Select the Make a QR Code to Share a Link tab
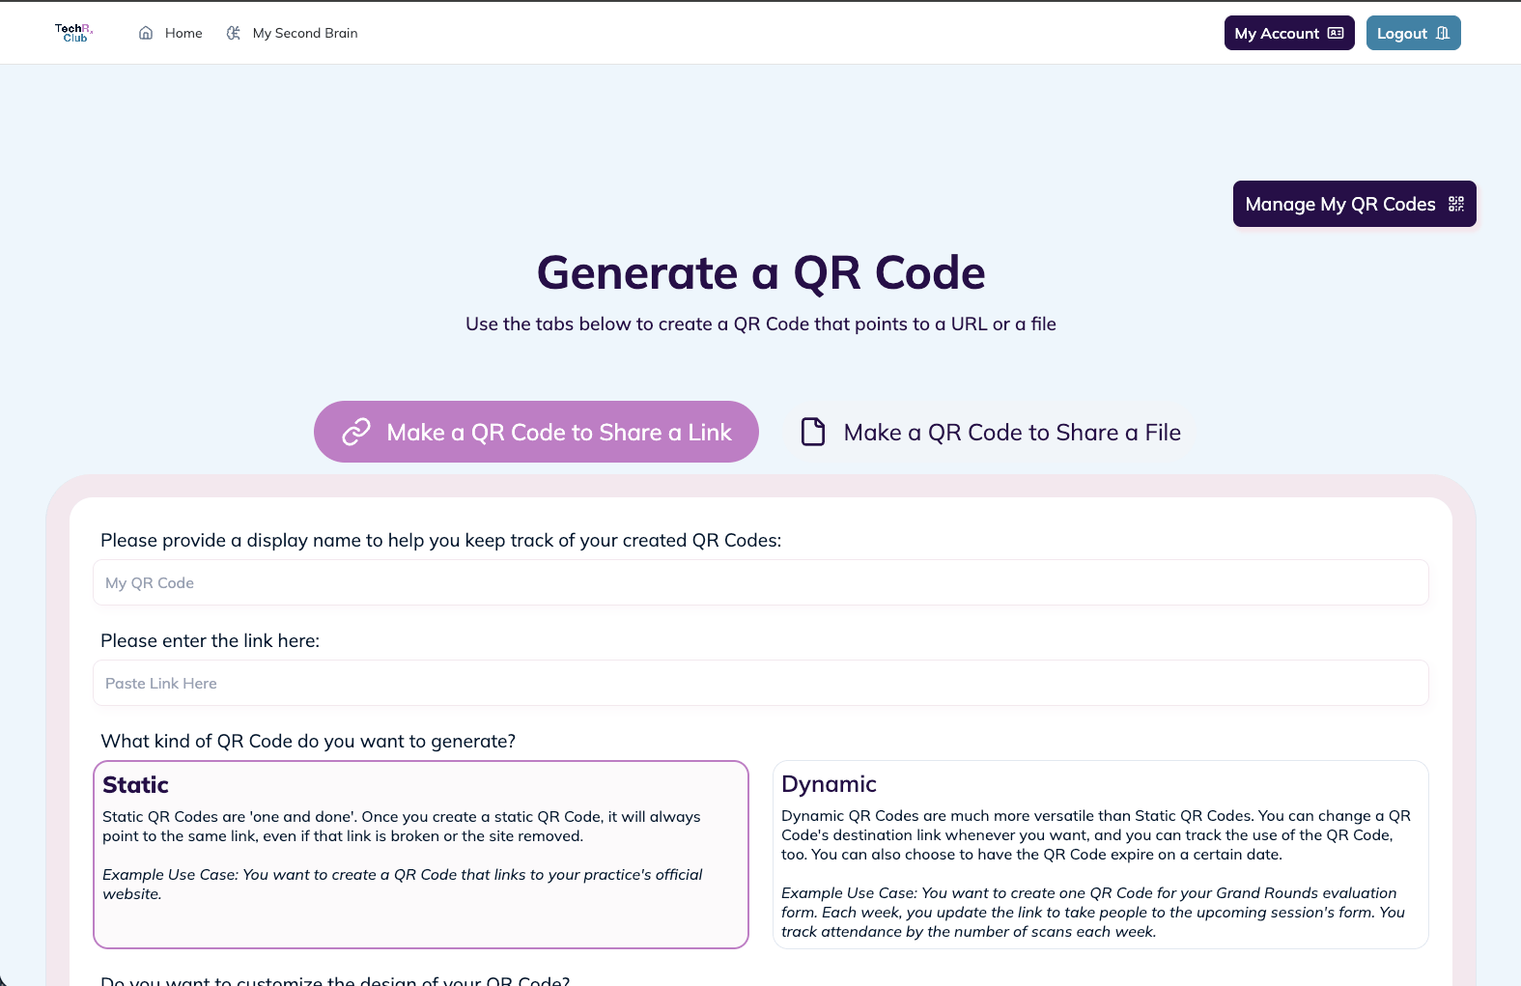 click(x=558, y=433)
